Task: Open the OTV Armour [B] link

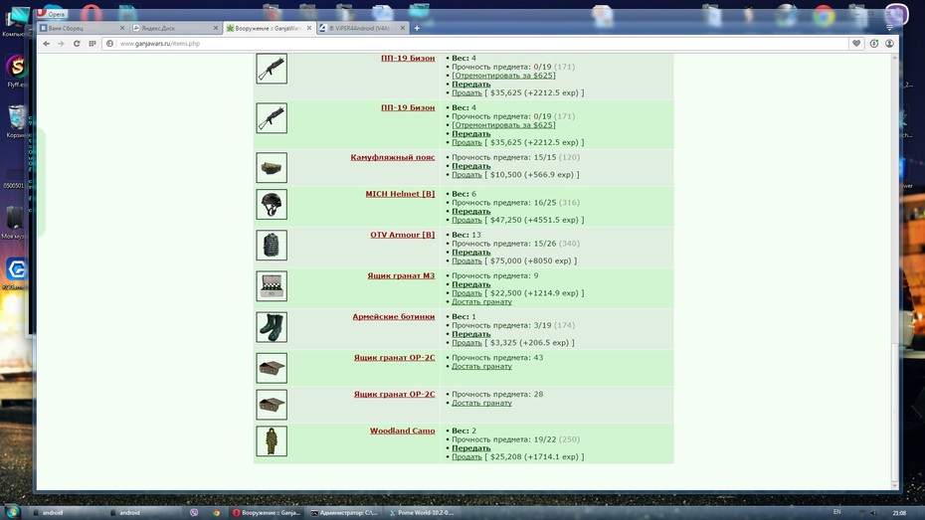Action: click(x=403, y=235)
